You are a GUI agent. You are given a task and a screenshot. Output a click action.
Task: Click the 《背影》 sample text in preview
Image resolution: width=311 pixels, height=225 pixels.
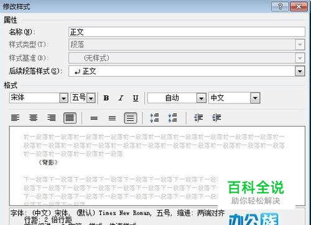[48, 162]
